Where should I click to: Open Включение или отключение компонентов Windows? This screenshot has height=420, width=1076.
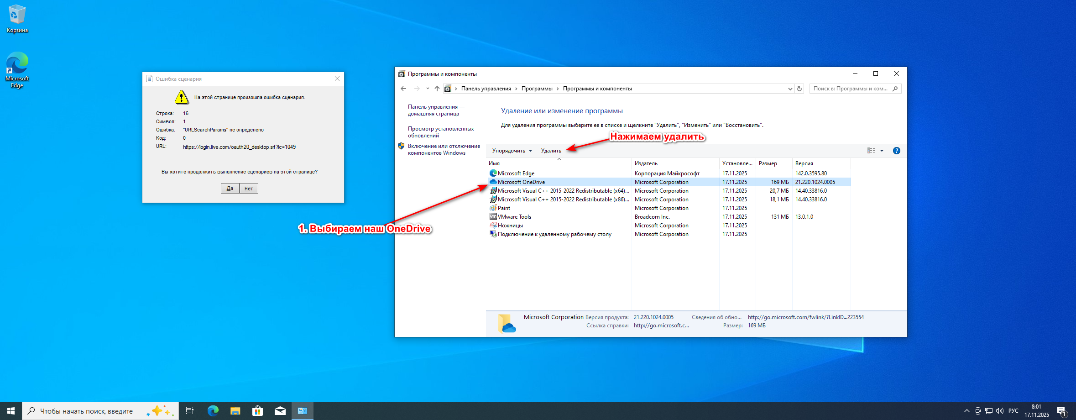tap(444, 149)
